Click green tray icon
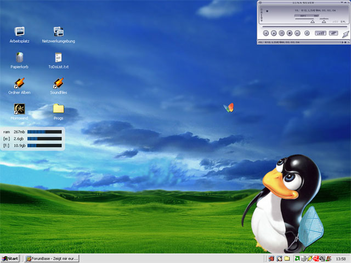351x263 pixels. [297, 259]
